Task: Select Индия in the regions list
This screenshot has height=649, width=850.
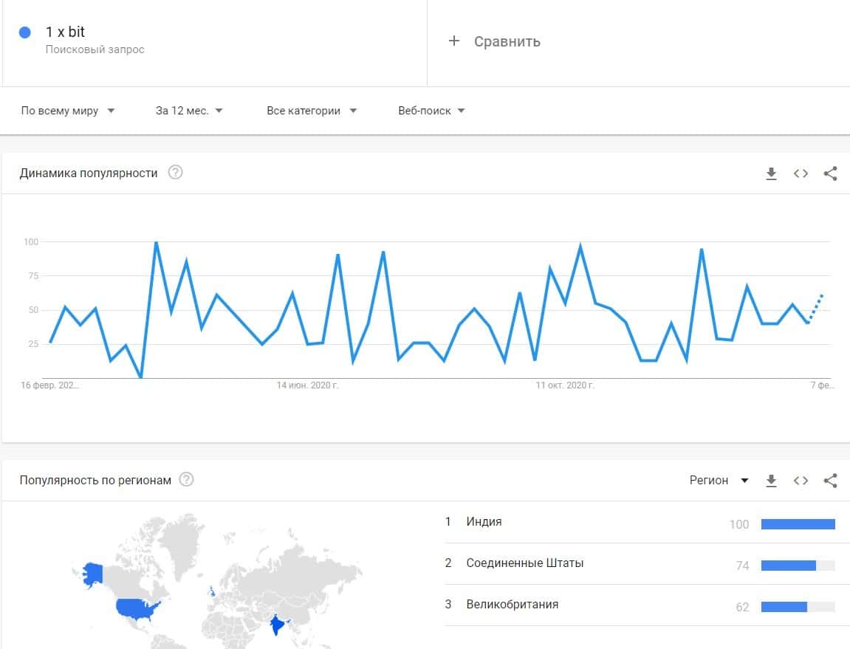Action: click(x=484, y=522)
